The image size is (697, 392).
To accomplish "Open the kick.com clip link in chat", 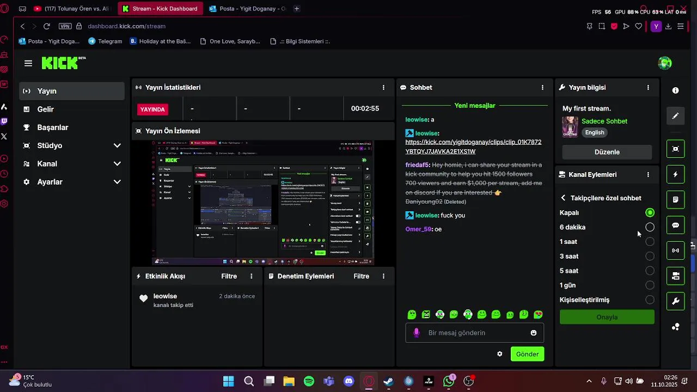I will click(473, 147).
